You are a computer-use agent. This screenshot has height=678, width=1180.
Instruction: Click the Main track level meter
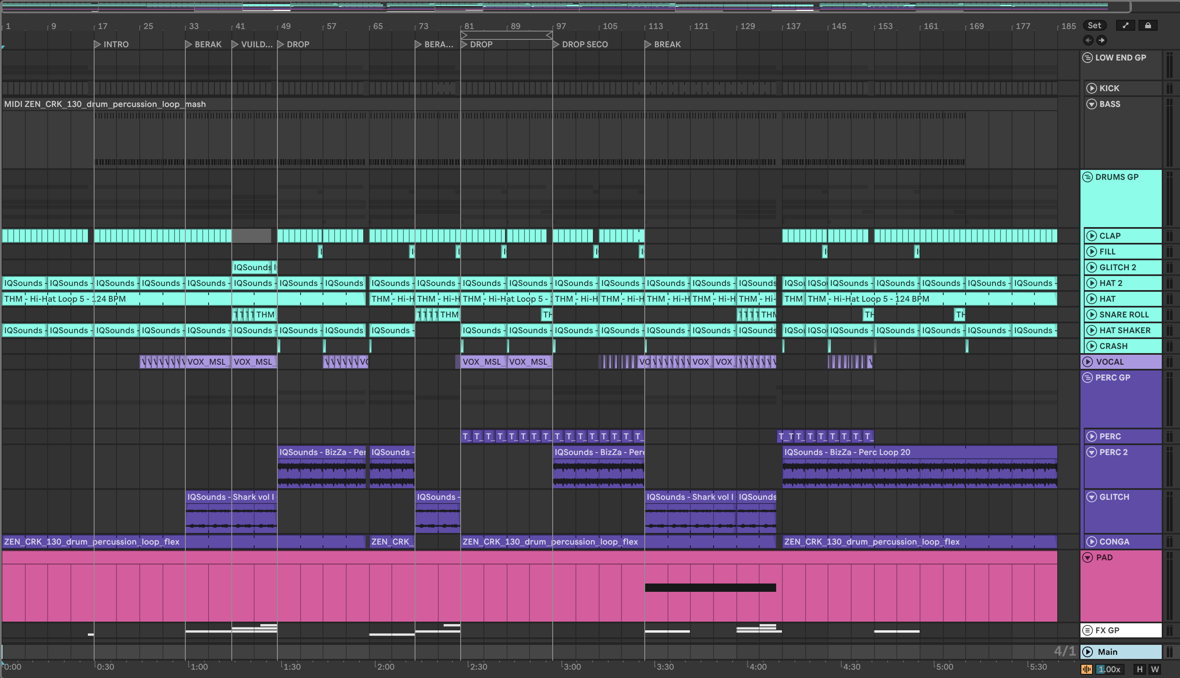pos(1169,652)
